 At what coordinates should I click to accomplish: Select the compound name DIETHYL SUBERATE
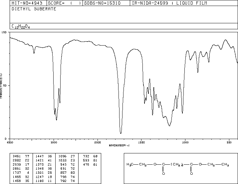34,9
